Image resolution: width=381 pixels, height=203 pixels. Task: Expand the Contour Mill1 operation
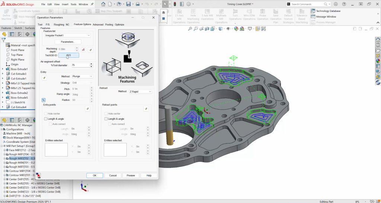point(4,171)
